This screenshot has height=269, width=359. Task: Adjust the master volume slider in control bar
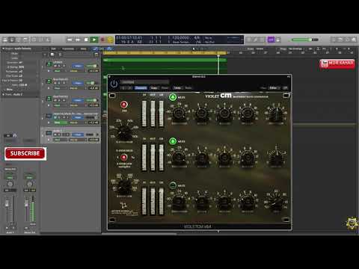click(x=304, y=40)
